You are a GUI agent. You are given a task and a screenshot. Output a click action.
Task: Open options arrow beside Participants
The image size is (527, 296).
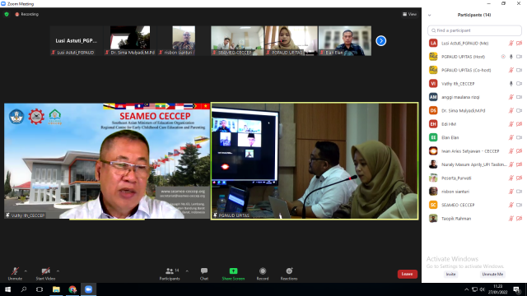pyautogui.click(x=187, y=271)
